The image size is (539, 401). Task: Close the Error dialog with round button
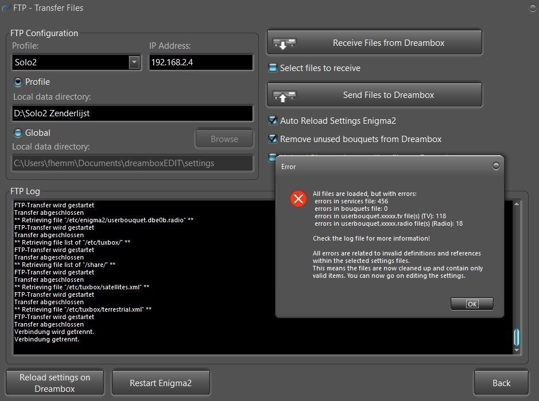point(496,166)
